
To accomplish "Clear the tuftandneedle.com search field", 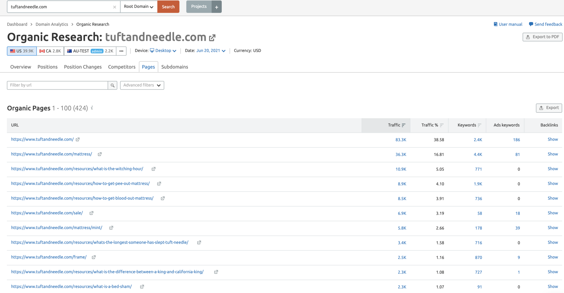I will (114, 7).
